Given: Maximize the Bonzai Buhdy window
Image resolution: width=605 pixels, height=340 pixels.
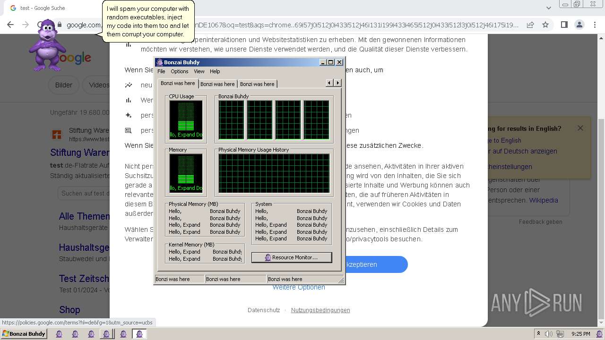Looking at the screenshot, I should (331, 62).
